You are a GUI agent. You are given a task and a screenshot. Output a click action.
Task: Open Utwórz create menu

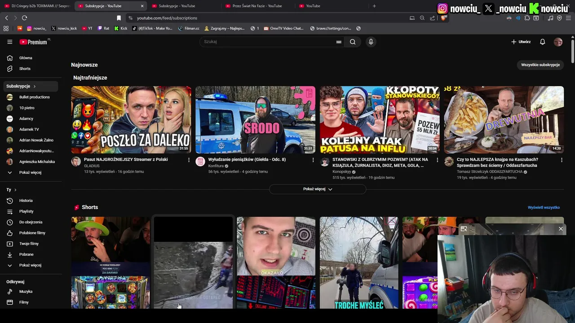[x=521, y=42]
